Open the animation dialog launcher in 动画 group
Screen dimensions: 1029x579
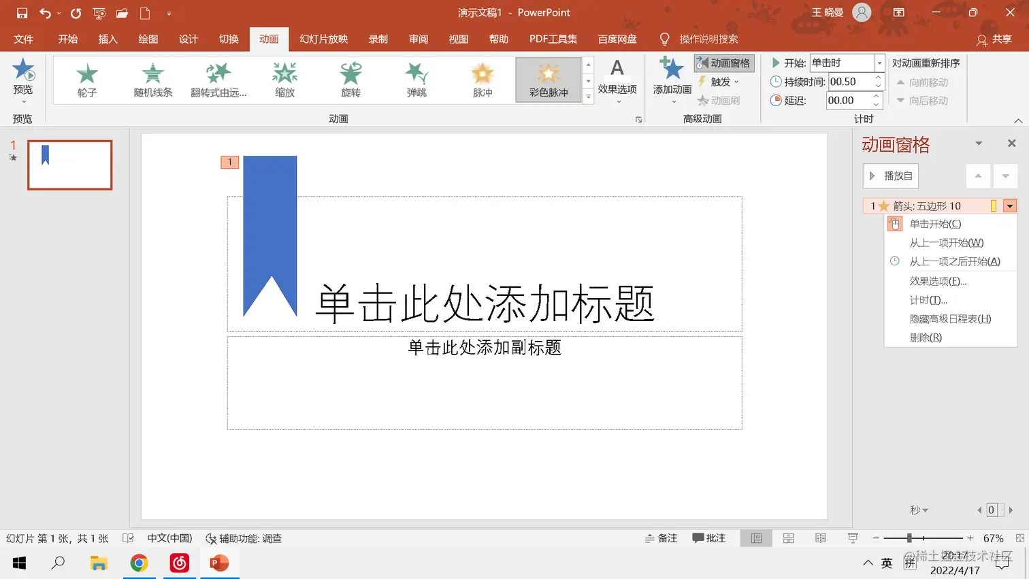tap(638, 120)
